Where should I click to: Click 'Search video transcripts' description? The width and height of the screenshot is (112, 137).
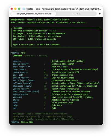[65, 89]
